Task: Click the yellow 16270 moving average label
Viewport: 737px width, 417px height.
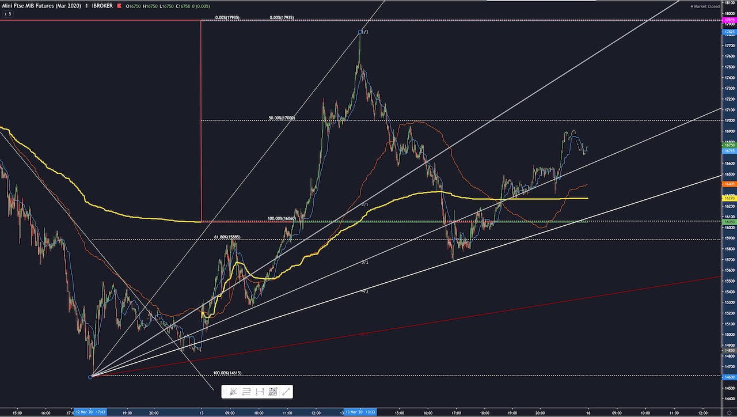Action: (728, 198)
